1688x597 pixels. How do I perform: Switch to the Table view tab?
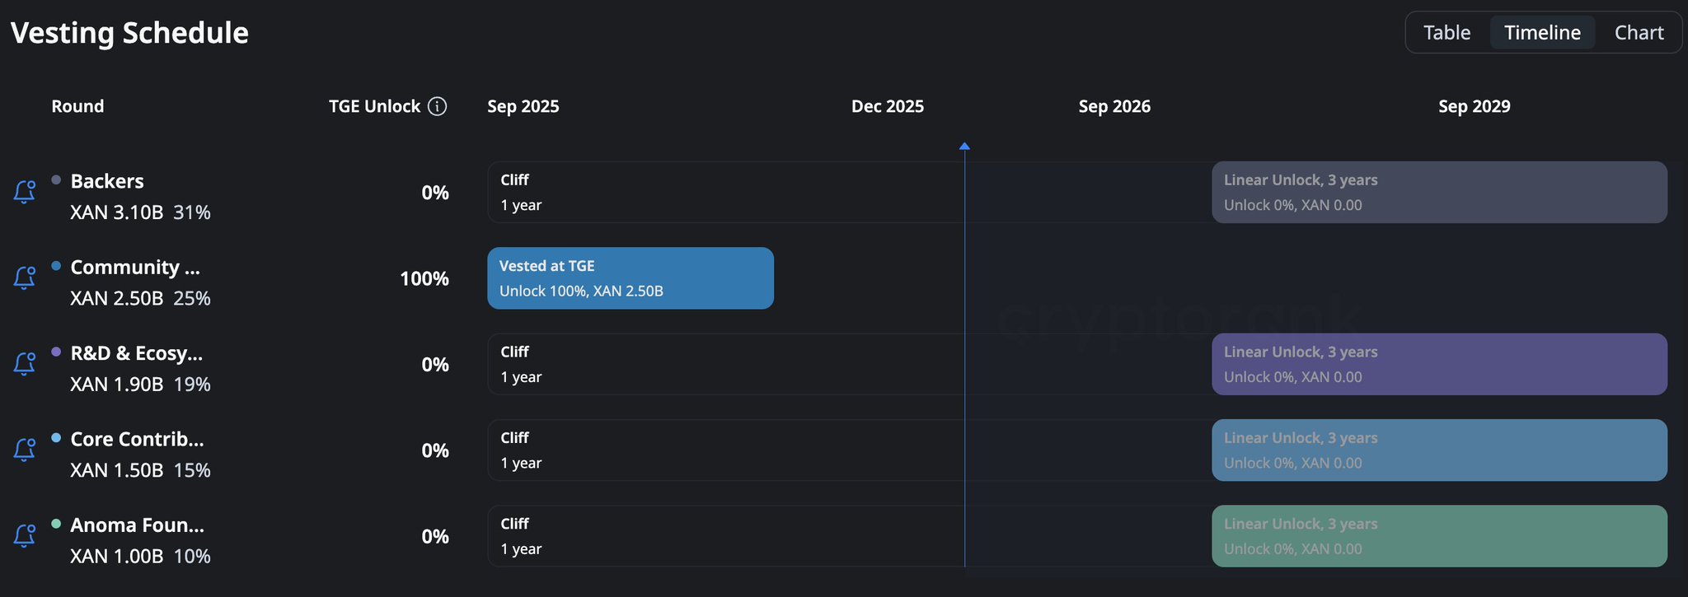point(1447,32)
